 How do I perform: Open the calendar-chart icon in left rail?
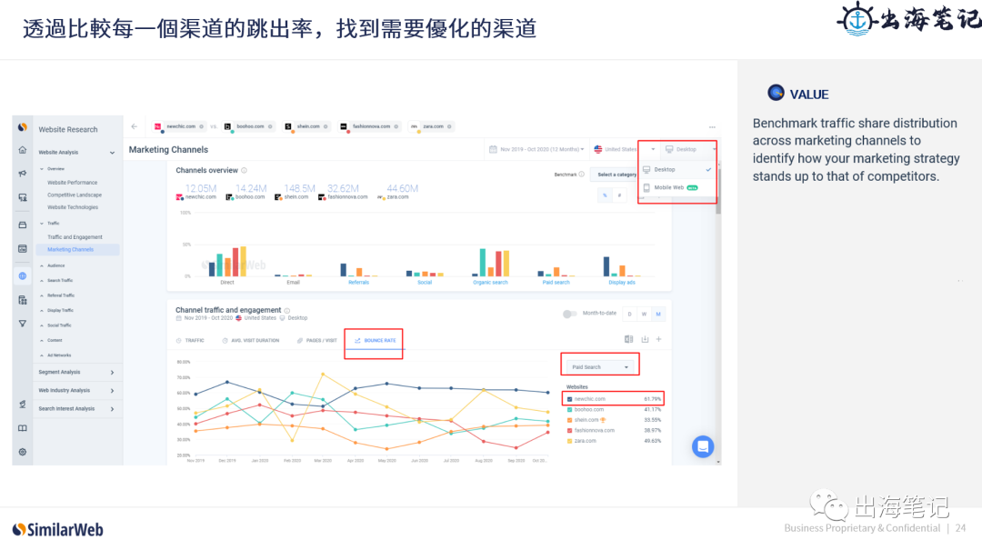[23, 249]
